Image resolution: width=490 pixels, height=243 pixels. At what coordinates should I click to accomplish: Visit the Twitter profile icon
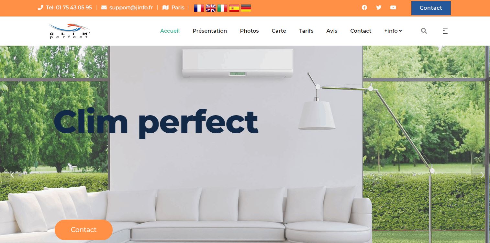tap(379, 7)
